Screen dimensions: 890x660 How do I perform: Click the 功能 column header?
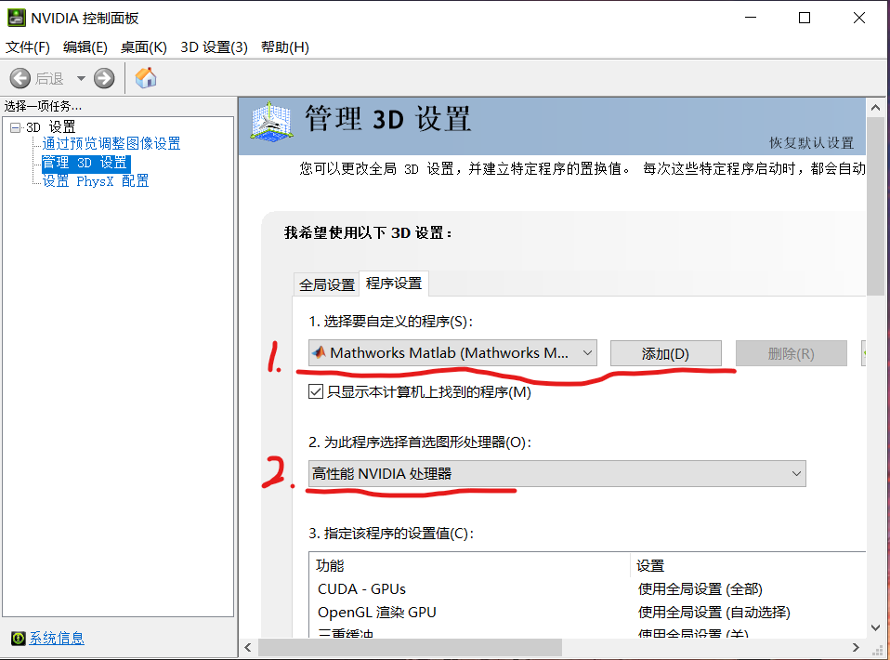point(469,566)
